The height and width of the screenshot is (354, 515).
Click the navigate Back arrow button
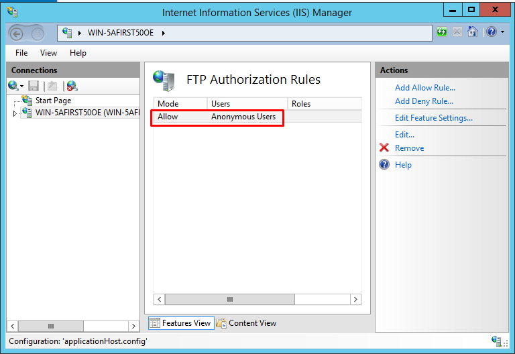coord(17,34)
